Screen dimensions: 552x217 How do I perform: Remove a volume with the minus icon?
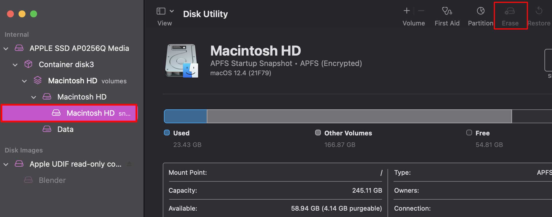(x=421, y=11)
